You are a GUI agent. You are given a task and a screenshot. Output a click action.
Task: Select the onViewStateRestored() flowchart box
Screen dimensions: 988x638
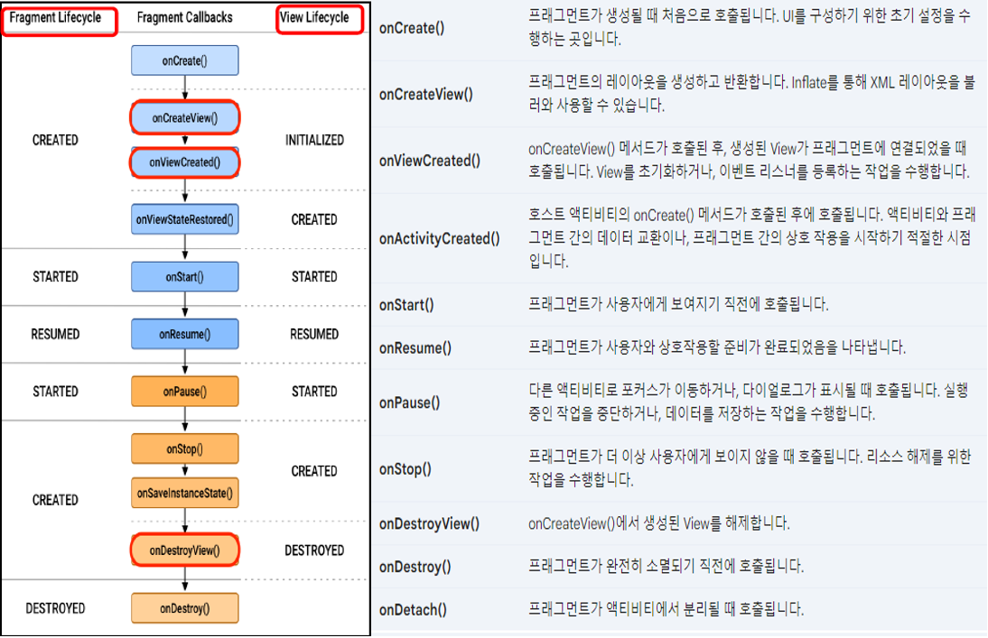point(184,219)
